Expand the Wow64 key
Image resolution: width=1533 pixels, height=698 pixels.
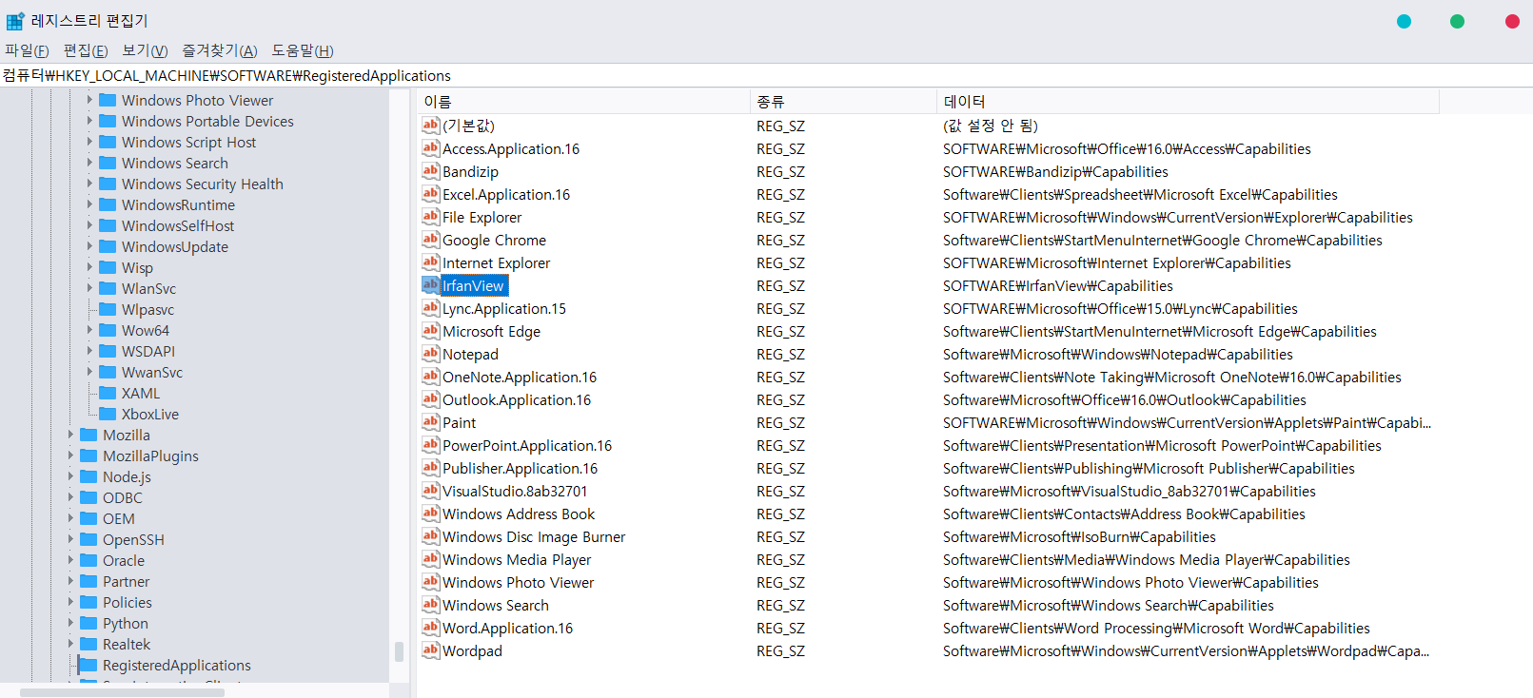89,330
